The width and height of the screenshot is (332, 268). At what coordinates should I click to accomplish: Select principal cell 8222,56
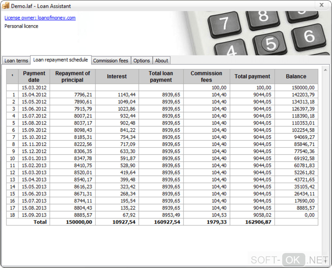coord(72,144)
